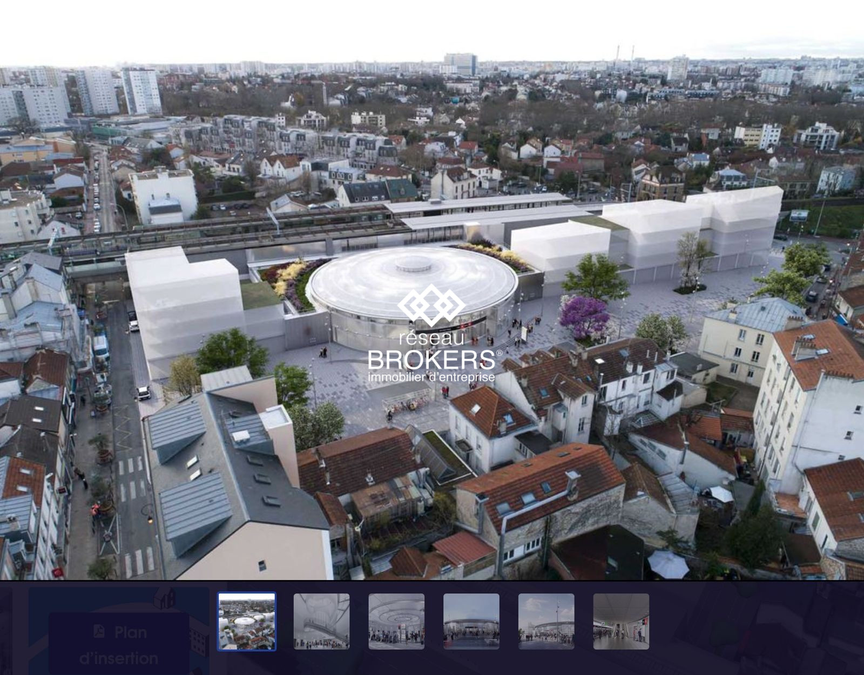The height and width of the screenshot is (675, 864).
Task: Open the spiral staircase interior thumbnail
Action: 321,621
